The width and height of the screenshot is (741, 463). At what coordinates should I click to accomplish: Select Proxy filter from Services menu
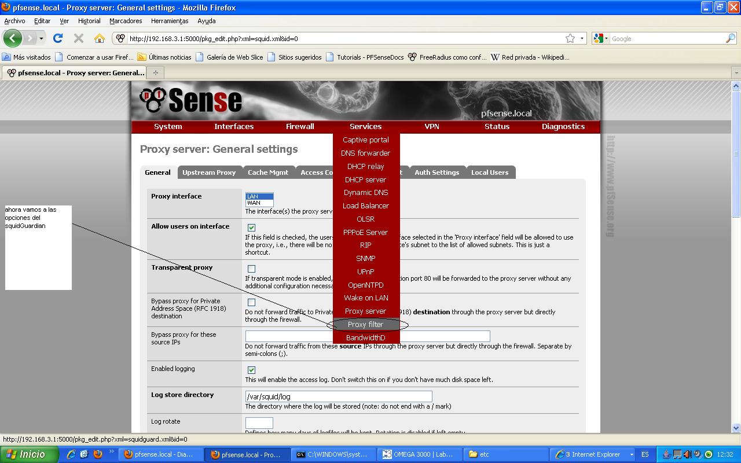[x=365, y=325]
